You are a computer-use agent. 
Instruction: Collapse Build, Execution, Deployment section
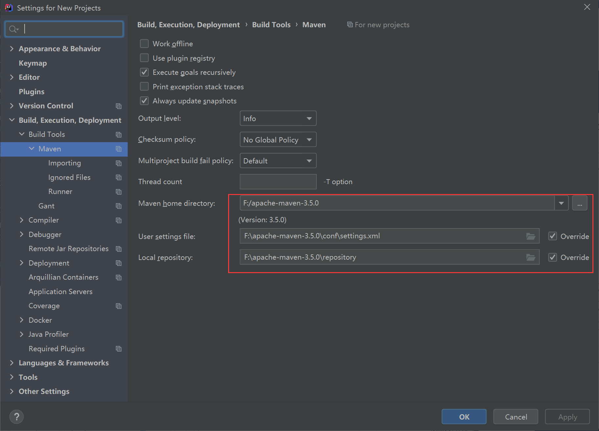click(12, 120)
